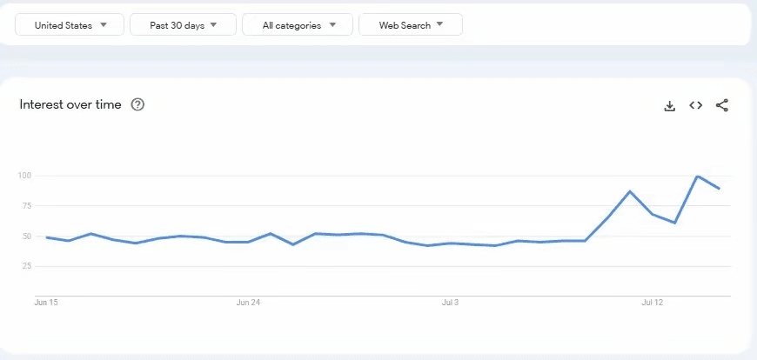Open the All categories dropdown
Image resolution: width=757 pixels, height=360 pixels.
(298, 25)
